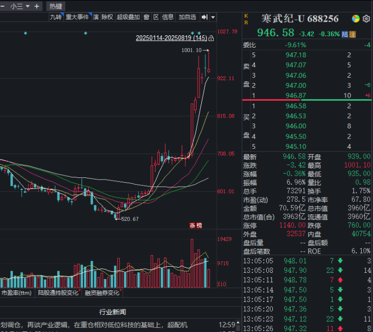Open the 市盈率(ttm) tab
Viewport: 373px width, 332px height.
[x=17, y=293]
